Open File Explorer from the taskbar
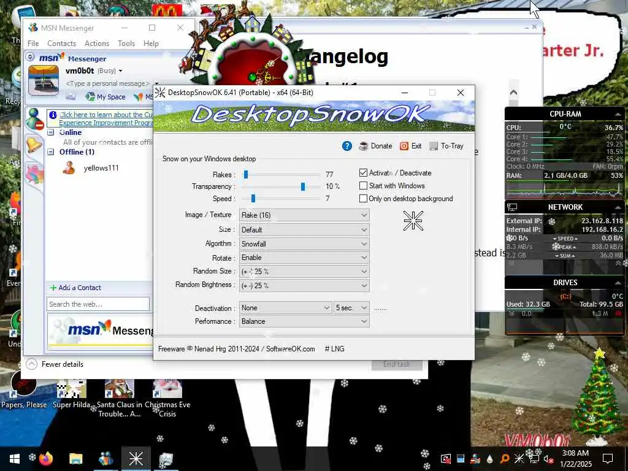 pyautogui.click(x=75, y=459)
